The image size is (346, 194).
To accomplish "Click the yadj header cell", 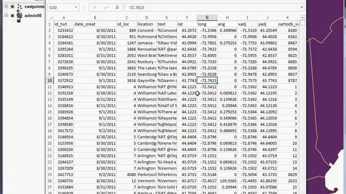I will pyautogui.click(x=268, y=24).
